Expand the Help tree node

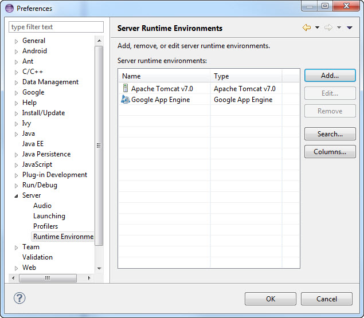16,104
